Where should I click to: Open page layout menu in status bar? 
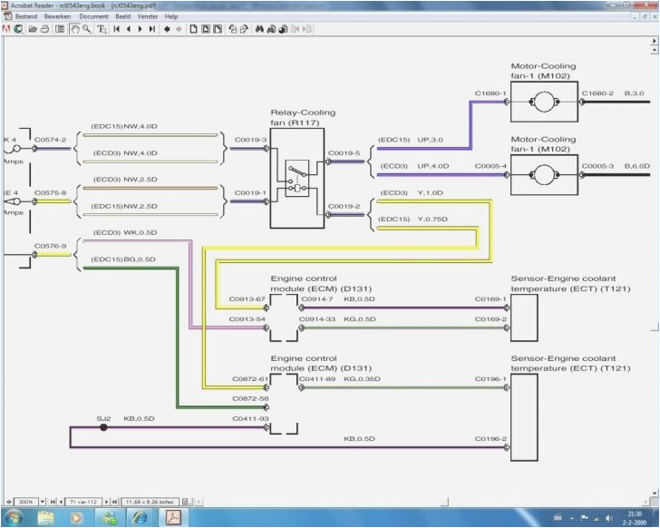[184, 501]
